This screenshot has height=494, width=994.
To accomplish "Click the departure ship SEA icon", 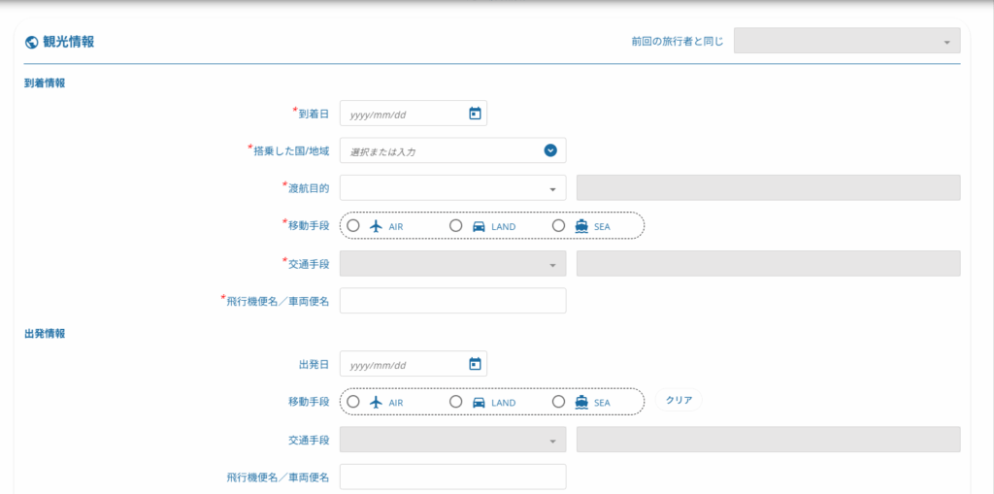I will click(581, 402).
